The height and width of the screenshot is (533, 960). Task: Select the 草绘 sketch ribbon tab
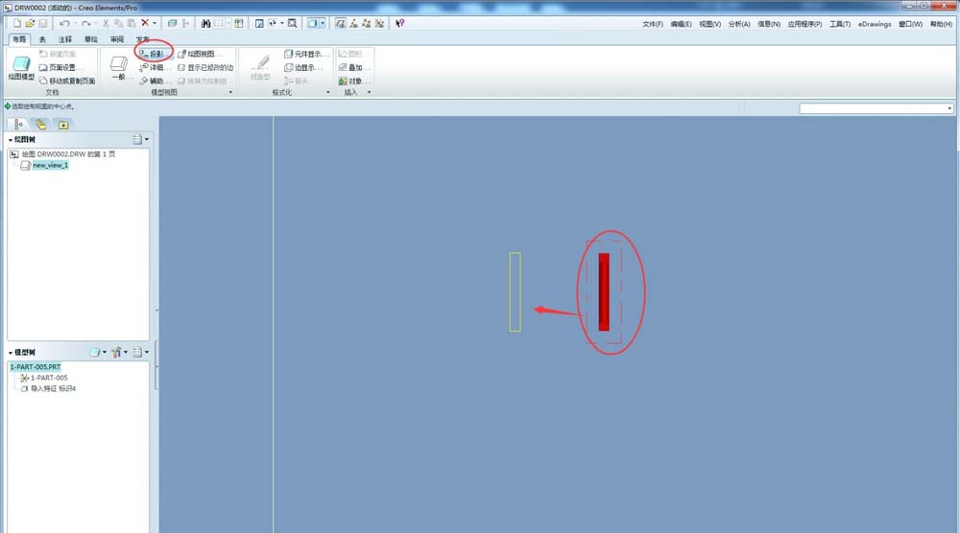pyautogui.click(x=91, y=39)
